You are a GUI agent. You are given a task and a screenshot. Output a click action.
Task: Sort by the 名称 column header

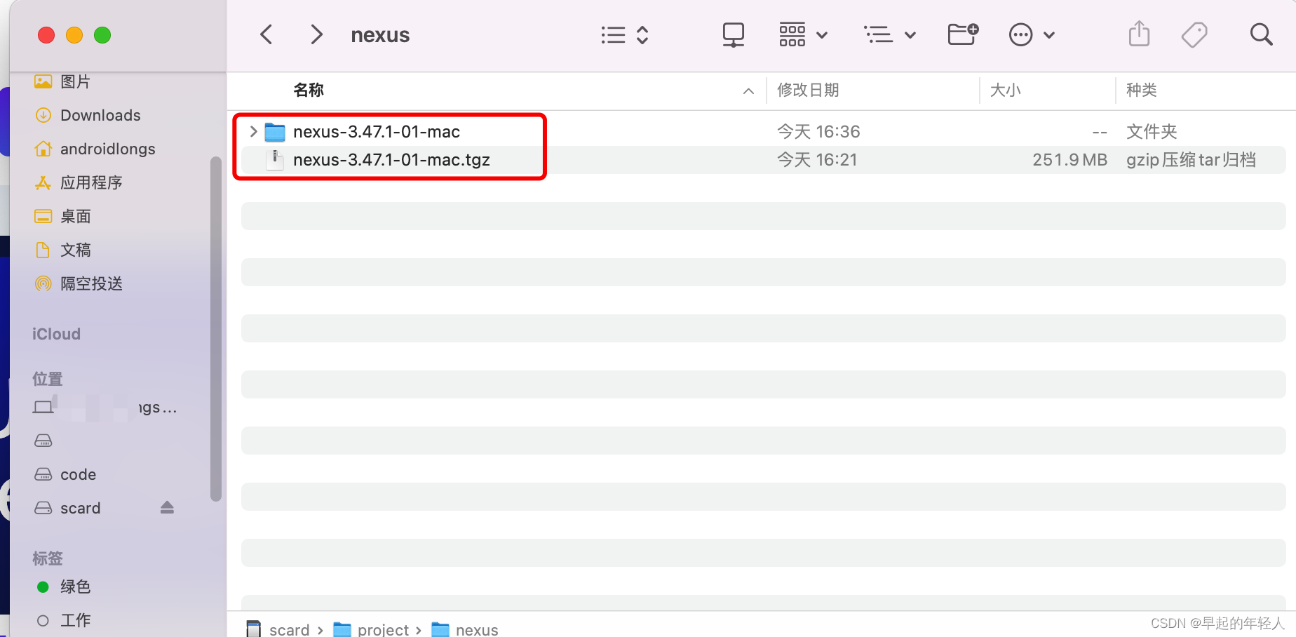[x=309, y=90]
